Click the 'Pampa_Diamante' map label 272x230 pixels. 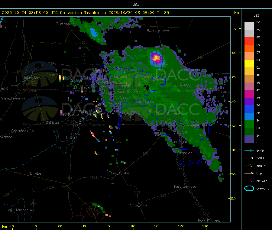point(13,98)
